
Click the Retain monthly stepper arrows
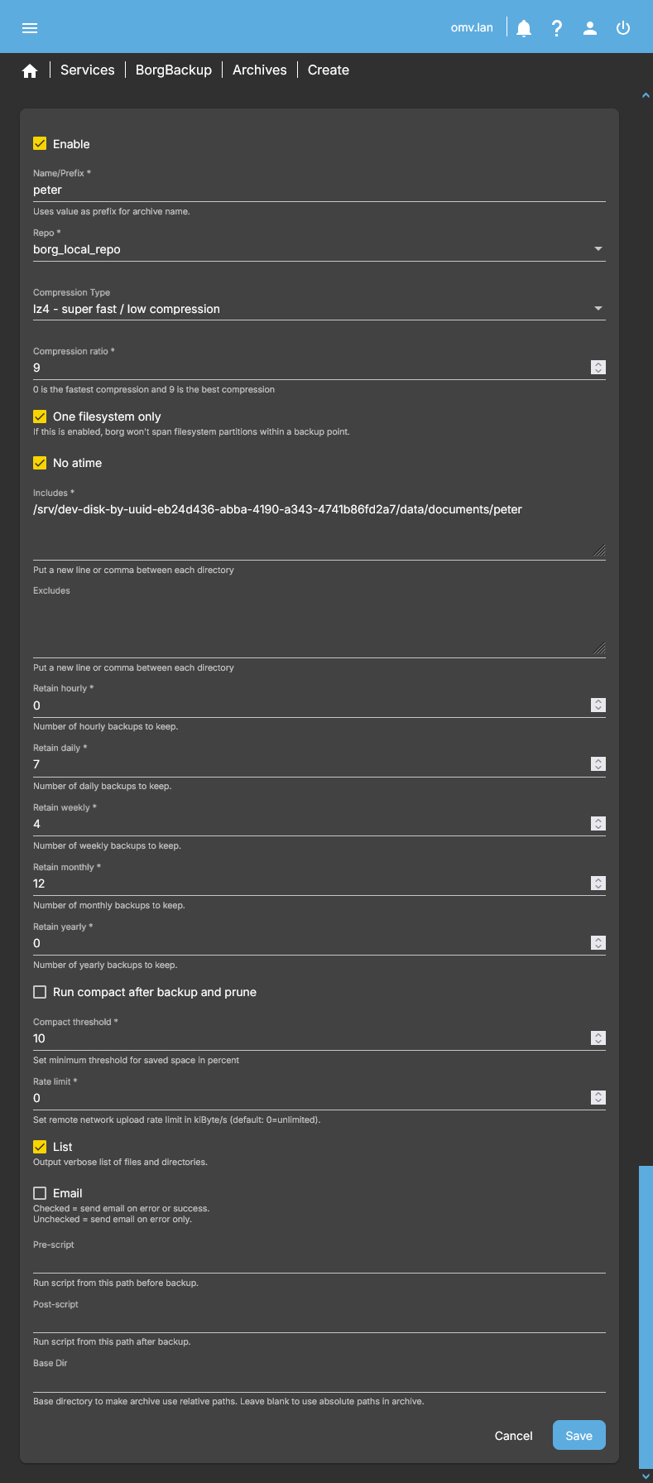[598, 884]
